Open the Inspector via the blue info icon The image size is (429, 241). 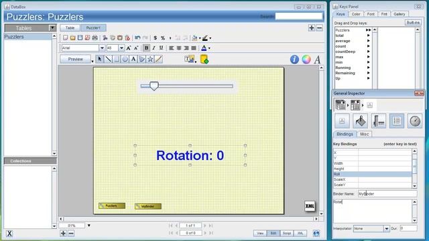[294, 60]
